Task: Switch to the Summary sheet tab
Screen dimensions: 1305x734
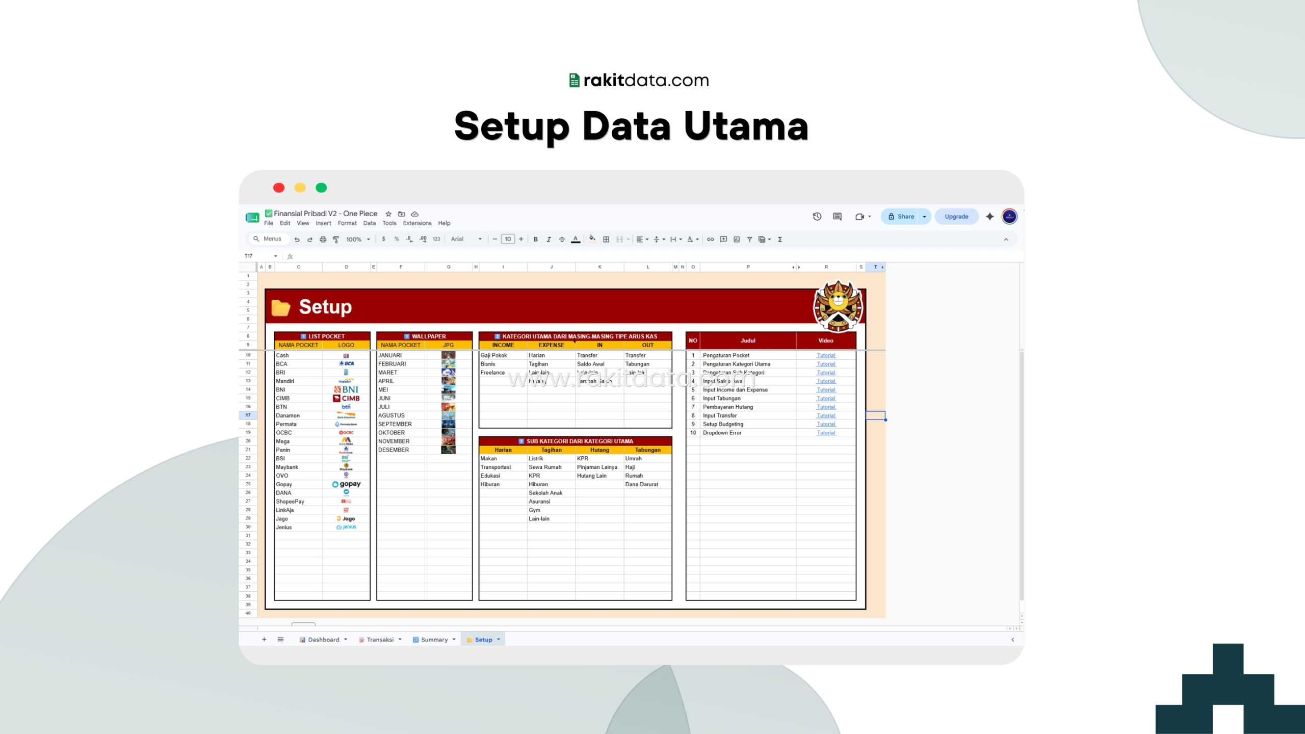Action: click(434, 640)
